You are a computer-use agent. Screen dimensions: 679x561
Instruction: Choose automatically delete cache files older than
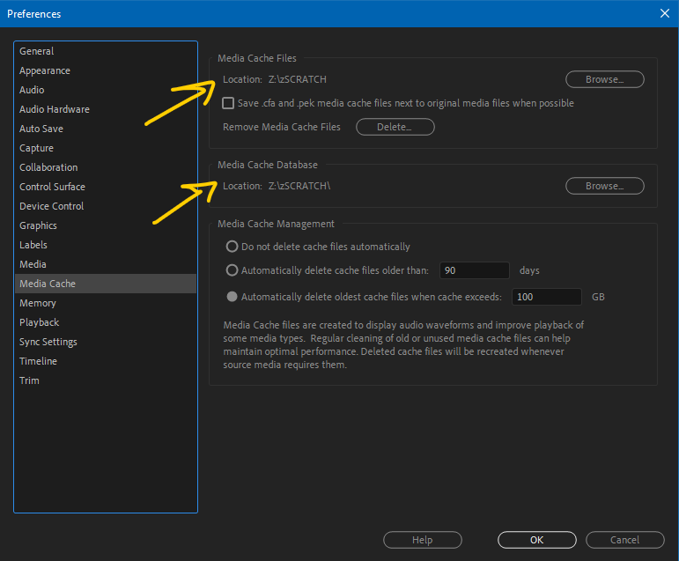coord(232,270)
